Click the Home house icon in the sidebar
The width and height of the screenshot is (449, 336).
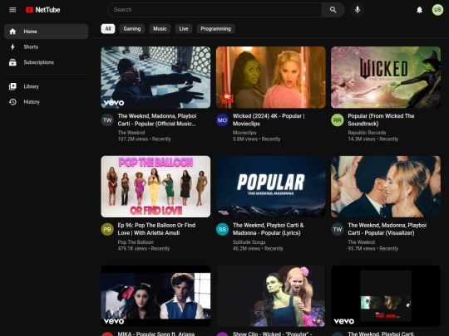click(x=12, y=32)
